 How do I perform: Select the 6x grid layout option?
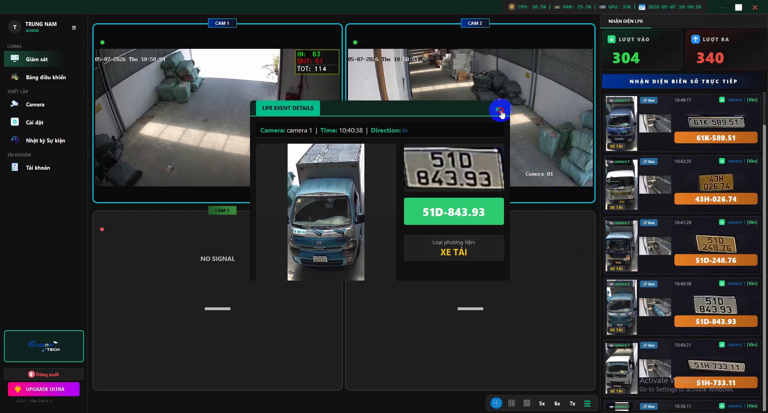coord(557,403)
